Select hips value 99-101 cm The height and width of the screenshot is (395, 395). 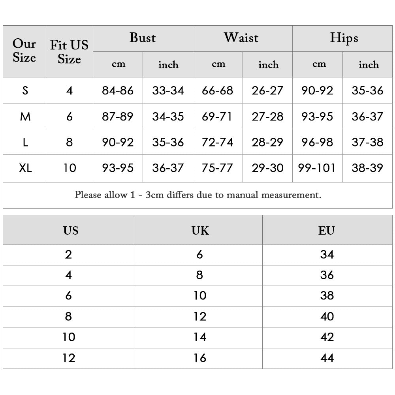[x=317, y=168]
